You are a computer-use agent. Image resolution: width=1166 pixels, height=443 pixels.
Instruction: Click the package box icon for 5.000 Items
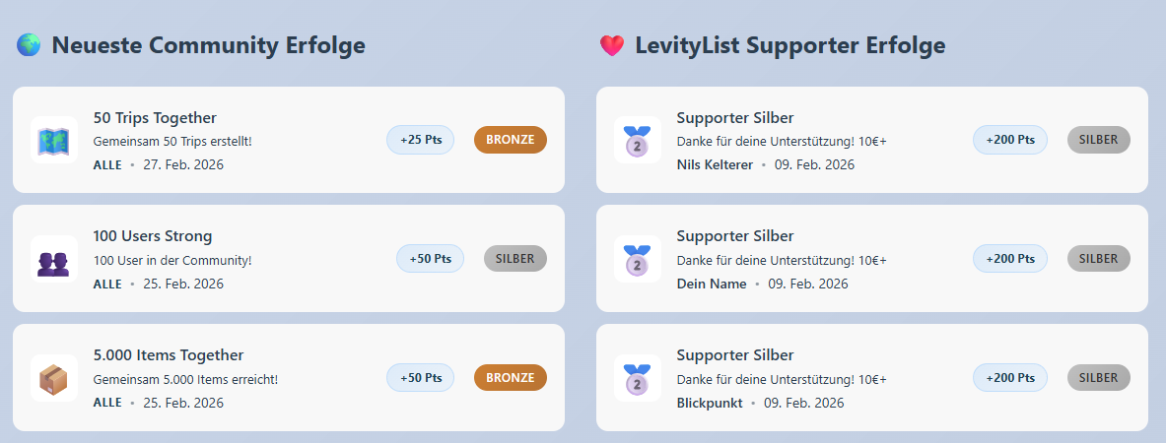point(54,378)
